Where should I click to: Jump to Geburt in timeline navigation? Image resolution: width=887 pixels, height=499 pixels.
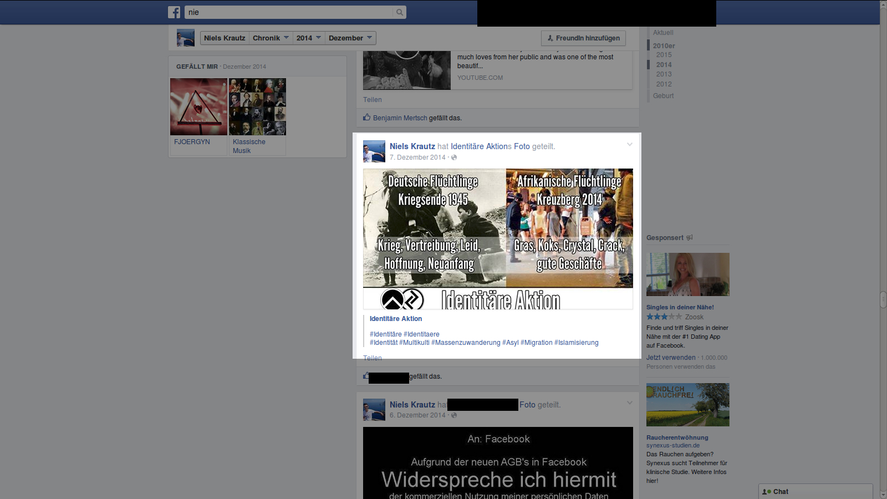pos(663,96)
